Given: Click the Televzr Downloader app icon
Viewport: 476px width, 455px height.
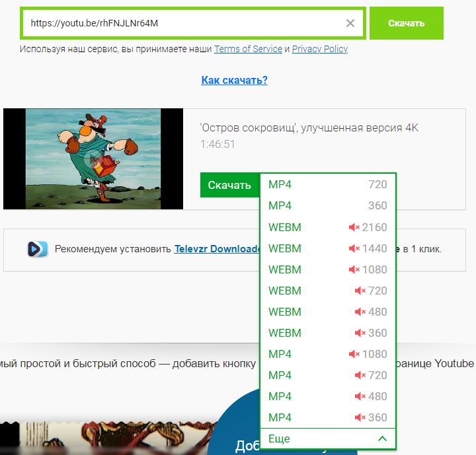Looking at the screenshot, I should point(38,249).
